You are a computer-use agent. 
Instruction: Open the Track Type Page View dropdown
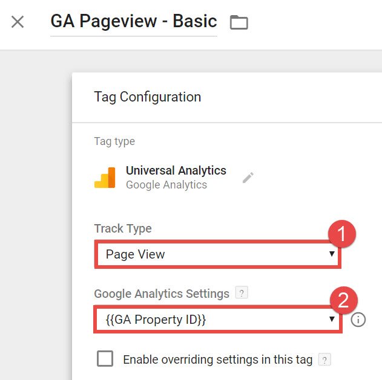pyautogui.click(x=217, y=254)
